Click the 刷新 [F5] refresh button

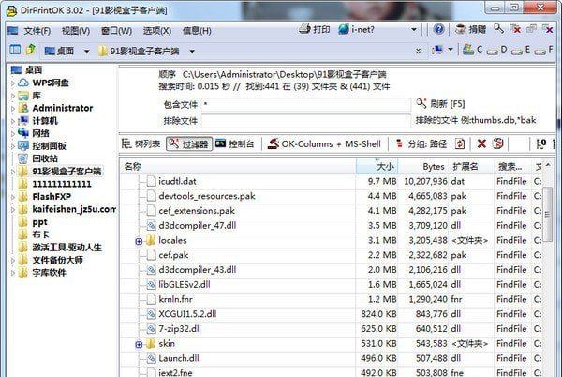tap(440, 104)
